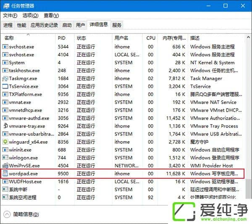This screenshot has height=224, width=252.
Task: Click the vmware-tray.exe tray icon
Action: 5,126
